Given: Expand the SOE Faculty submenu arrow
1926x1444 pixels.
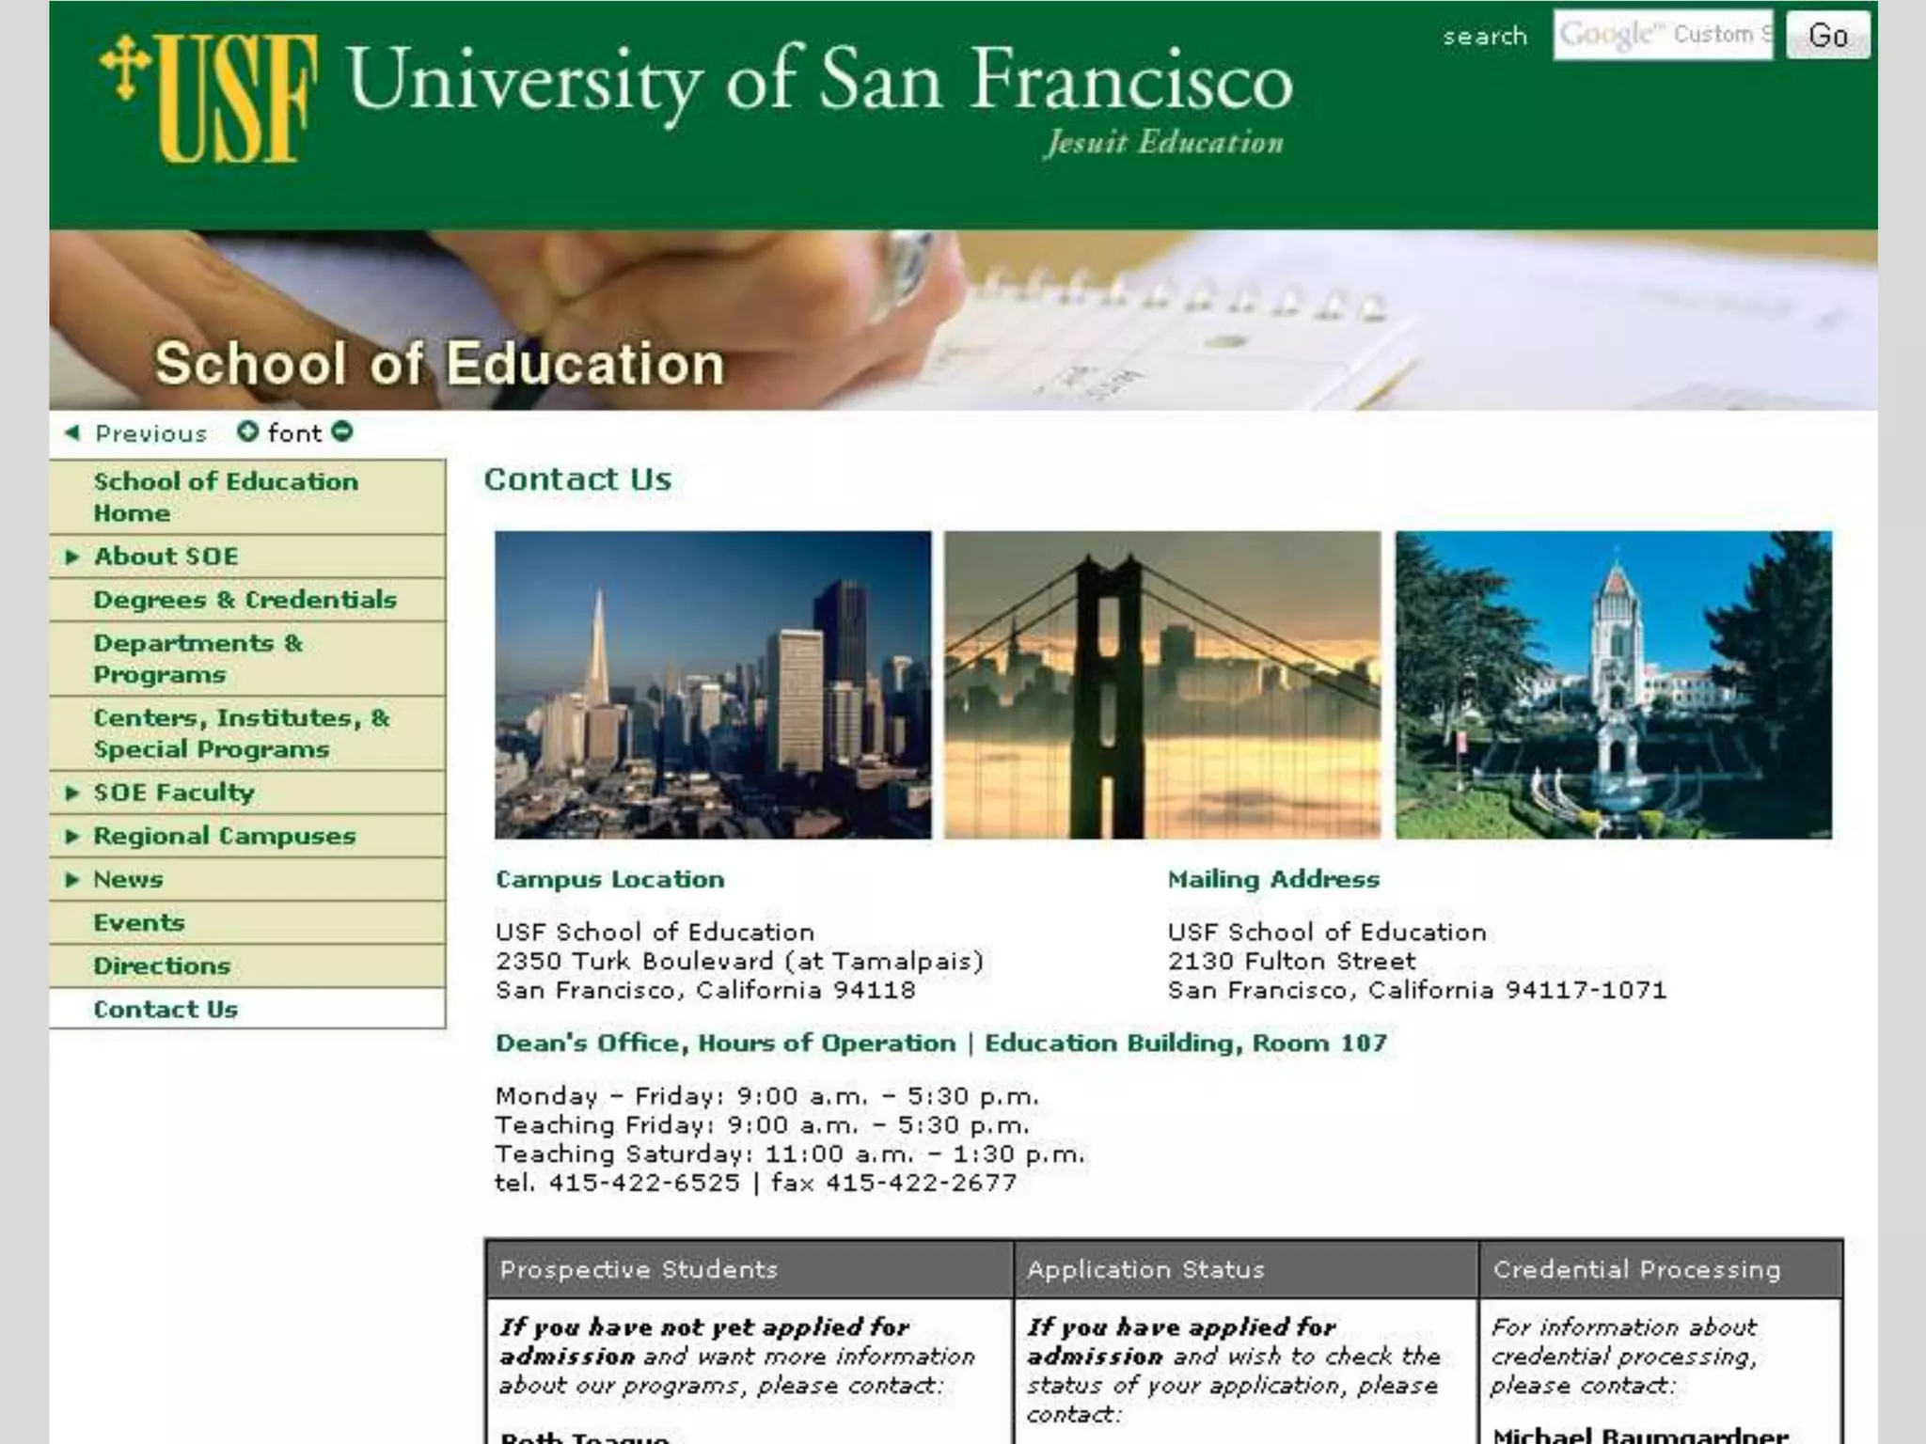Looking at the screenshot, I should pyautogui.click(x=71, y=793).
